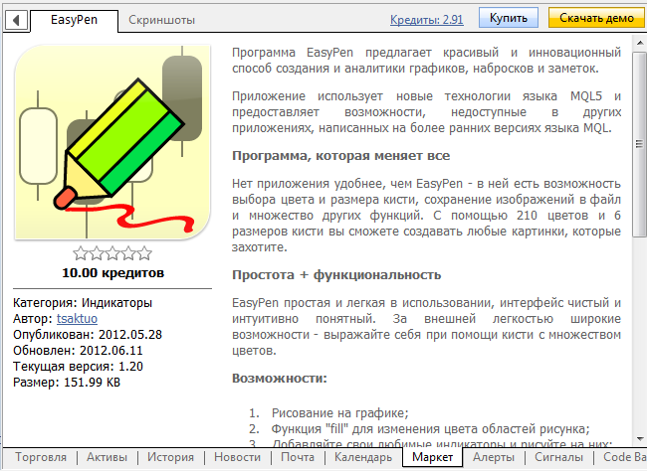This screenshot has height=471, width=647.
Task: Open the Календарь tab
Action: tap(363, 457)
